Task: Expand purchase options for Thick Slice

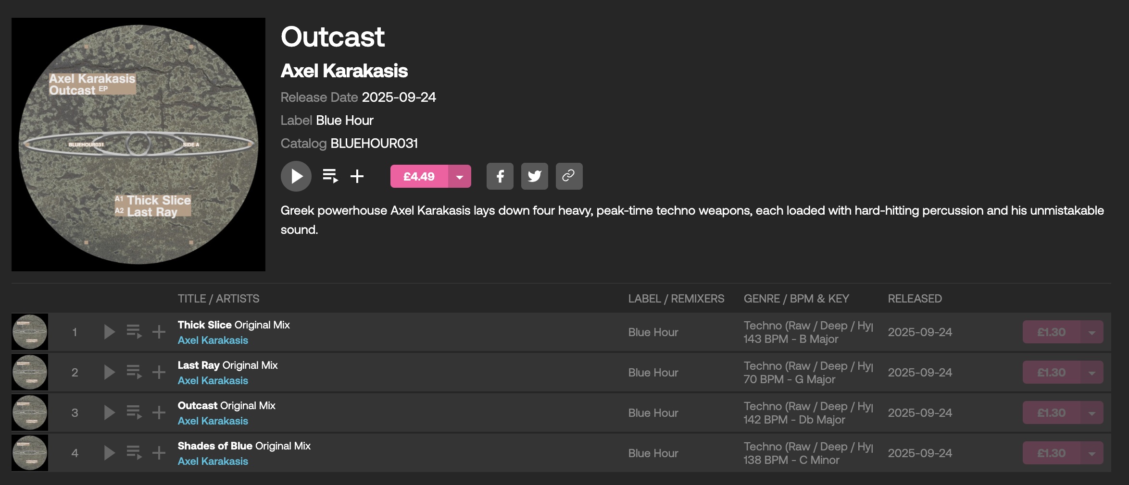Action: (x=1091, y=332)
